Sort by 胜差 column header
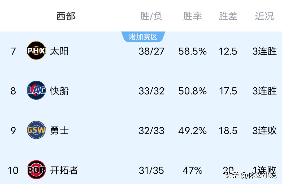 coord(228,16)
